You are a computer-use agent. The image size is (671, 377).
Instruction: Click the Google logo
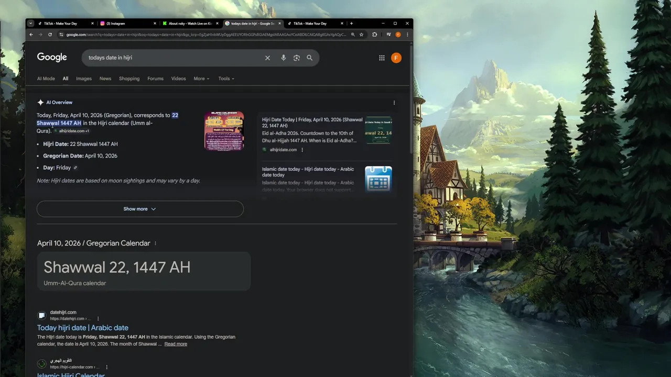coord(52,58)
